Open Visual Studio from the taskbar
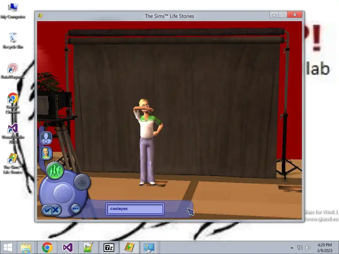Image resolution: width=339 pixels, height=254 pixels. (68, 247)
